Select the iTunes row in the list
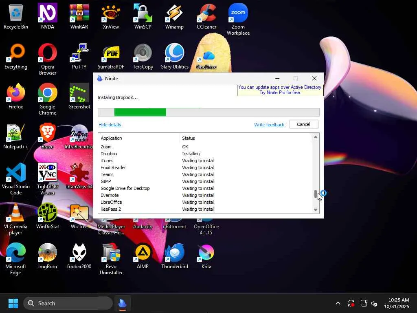This screenshot has width=417, height=313. coord(205,161)
